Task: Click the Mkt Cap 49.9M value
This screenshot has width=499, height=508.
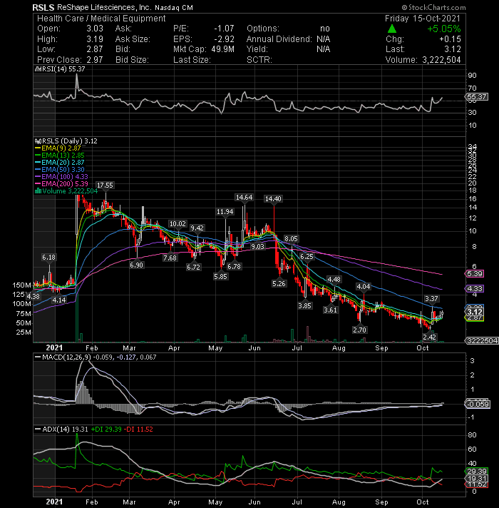Action: (x=223, y=49)
